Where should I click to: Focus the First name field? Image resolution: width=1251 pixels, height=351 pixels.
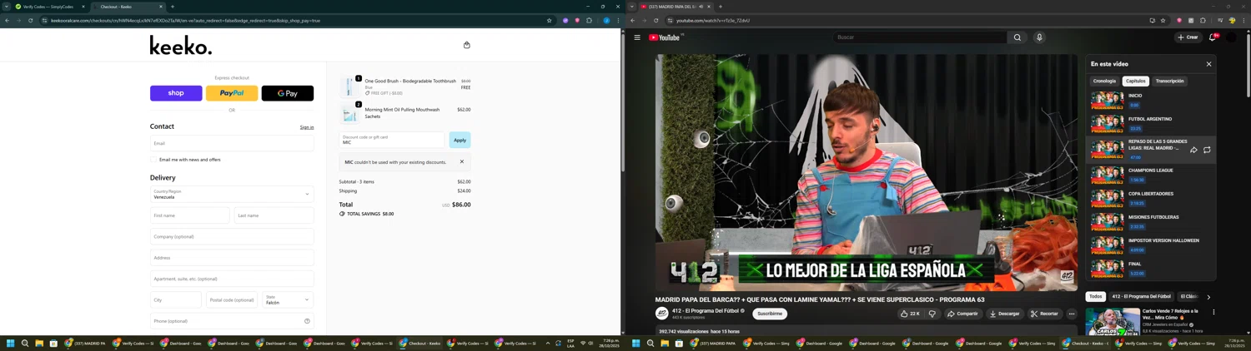(x=189, y=215)
